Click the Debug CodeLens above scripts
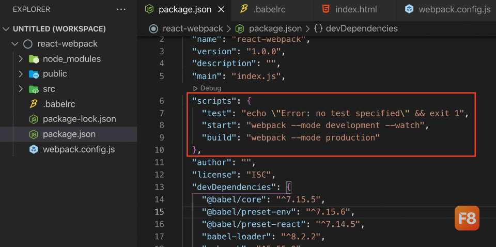496x247 pixels. [x=210, y=88]
